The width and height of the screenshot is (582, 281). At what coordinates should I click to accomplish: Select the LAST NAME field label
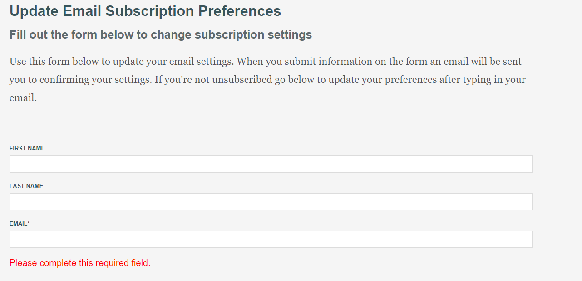pos(26,186)
